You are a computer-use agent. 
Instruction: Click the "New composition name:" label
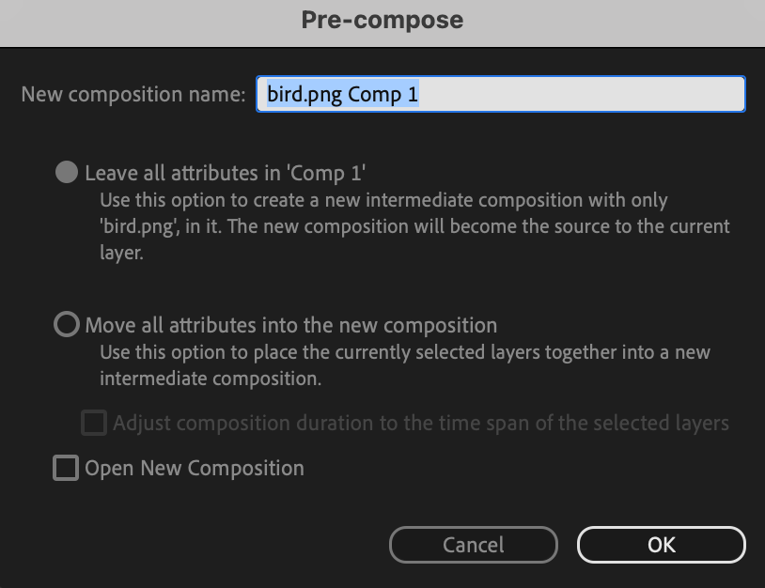point(133,95)
